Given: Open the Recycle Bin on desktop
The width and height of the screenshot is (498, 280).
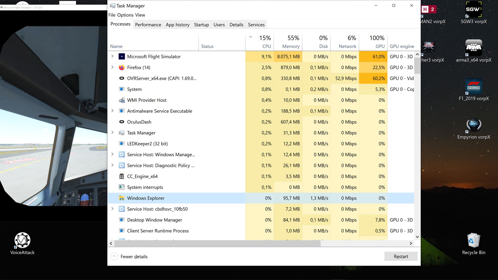Looking at the screenshot, I should click(x=474, y=241).
